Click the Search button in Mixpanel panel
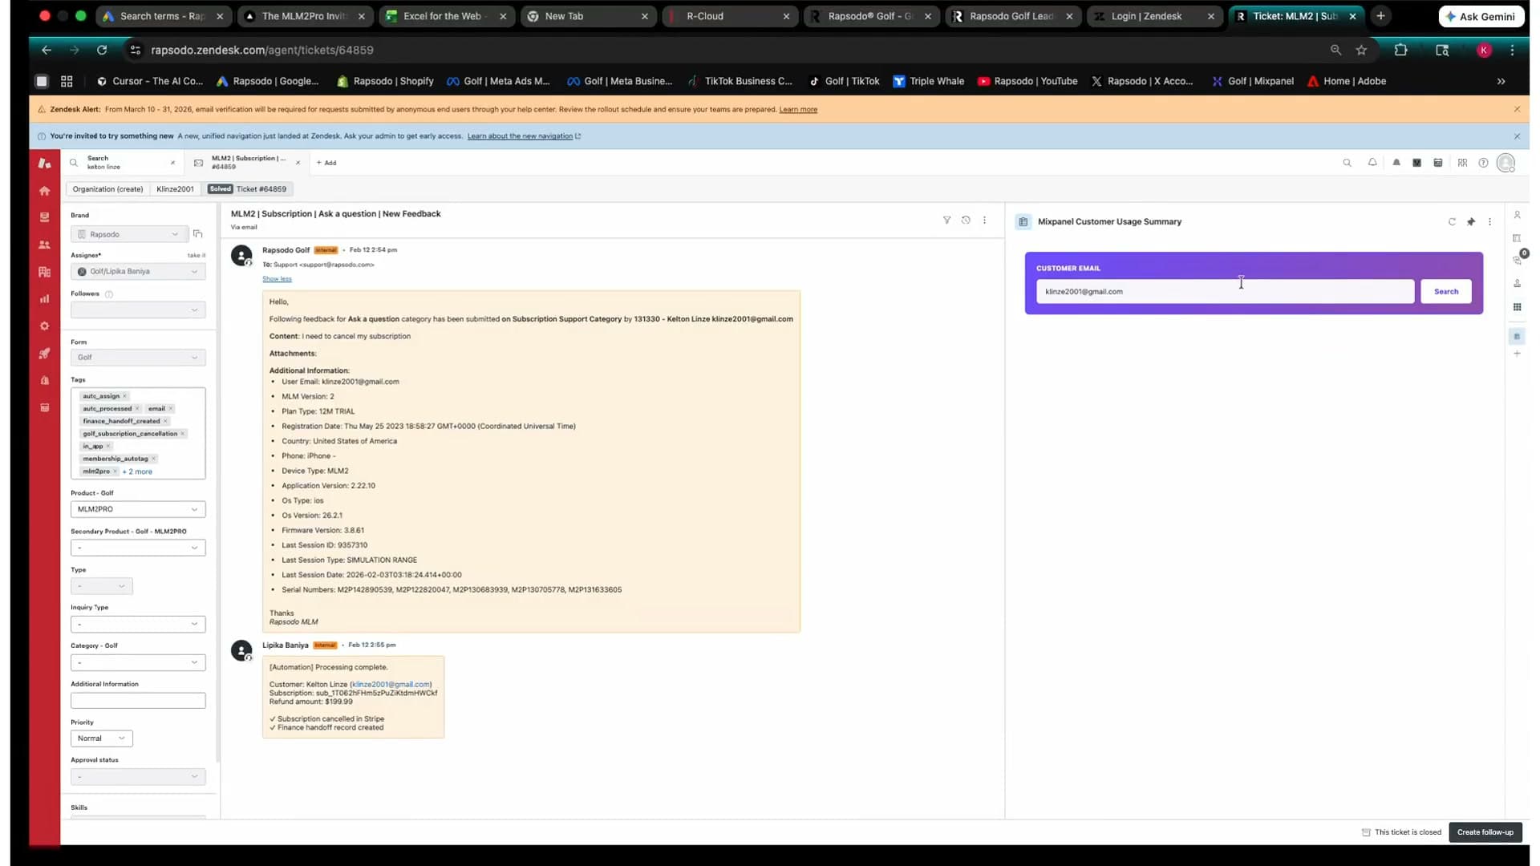 [1445, 292]
